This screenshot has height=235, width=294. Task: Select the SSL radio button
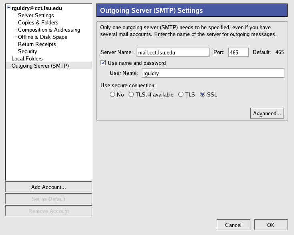202,94
